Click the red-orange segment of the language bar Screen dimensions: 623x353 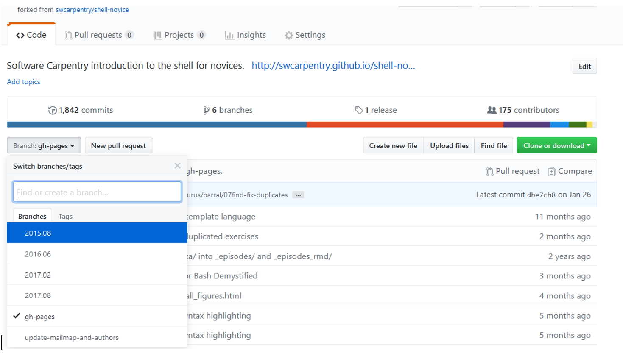405,125
